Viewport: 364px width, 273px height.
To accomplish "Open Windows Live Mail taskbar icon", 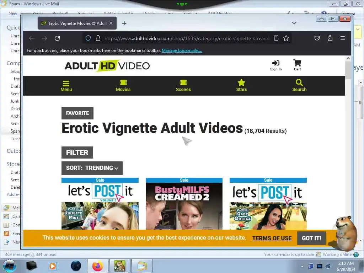I will pyautogui.click(x=142, y=266).
